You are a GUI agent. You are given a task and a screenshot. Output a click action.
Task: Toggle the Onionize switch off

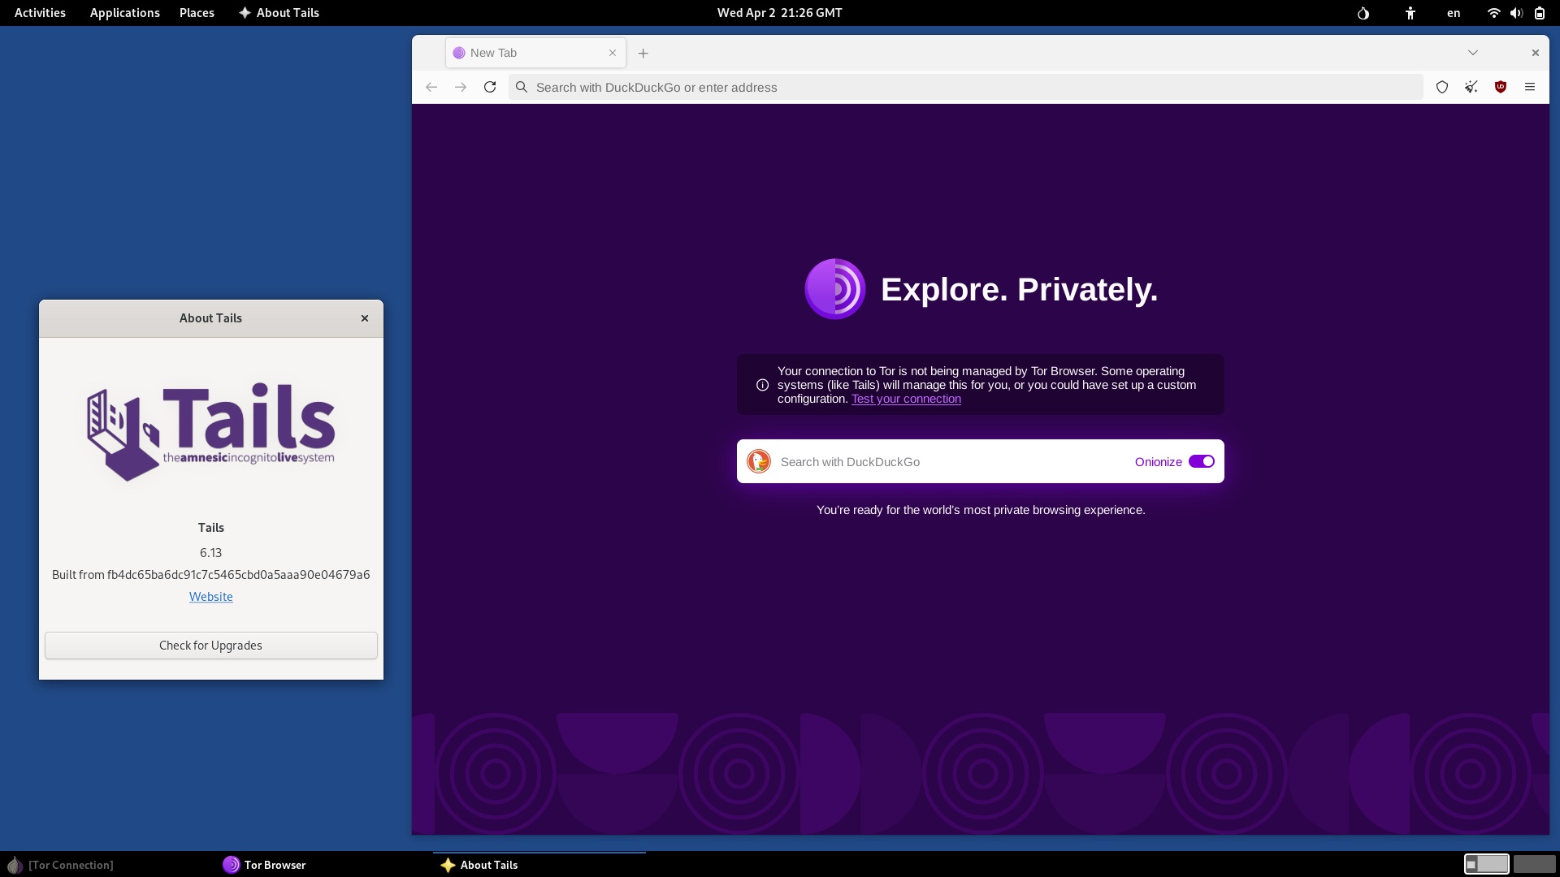click(1201, 461)
